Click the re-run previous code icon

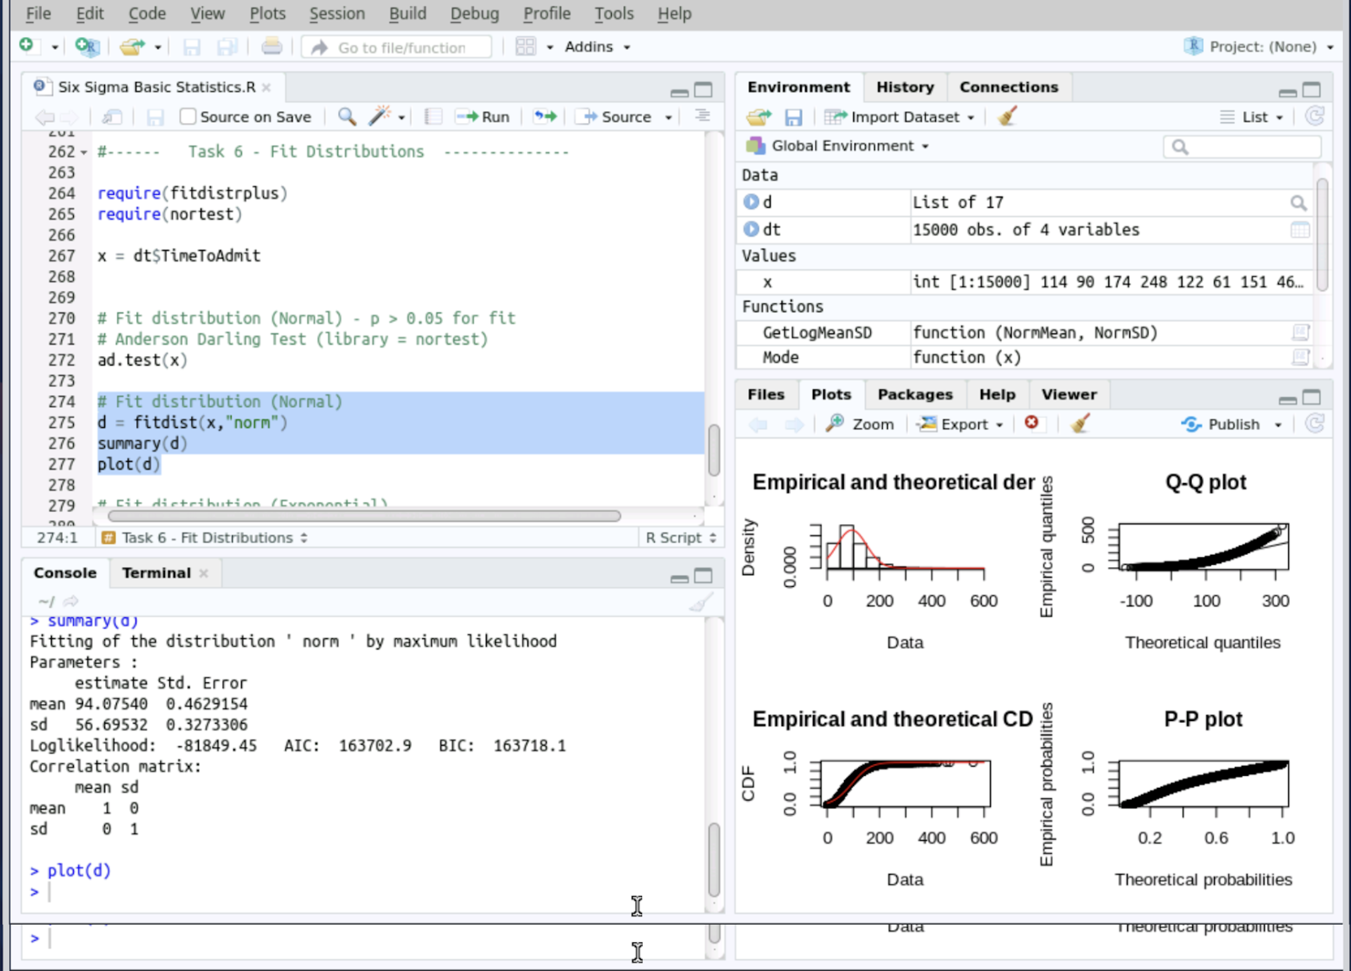tap(545, 116)
